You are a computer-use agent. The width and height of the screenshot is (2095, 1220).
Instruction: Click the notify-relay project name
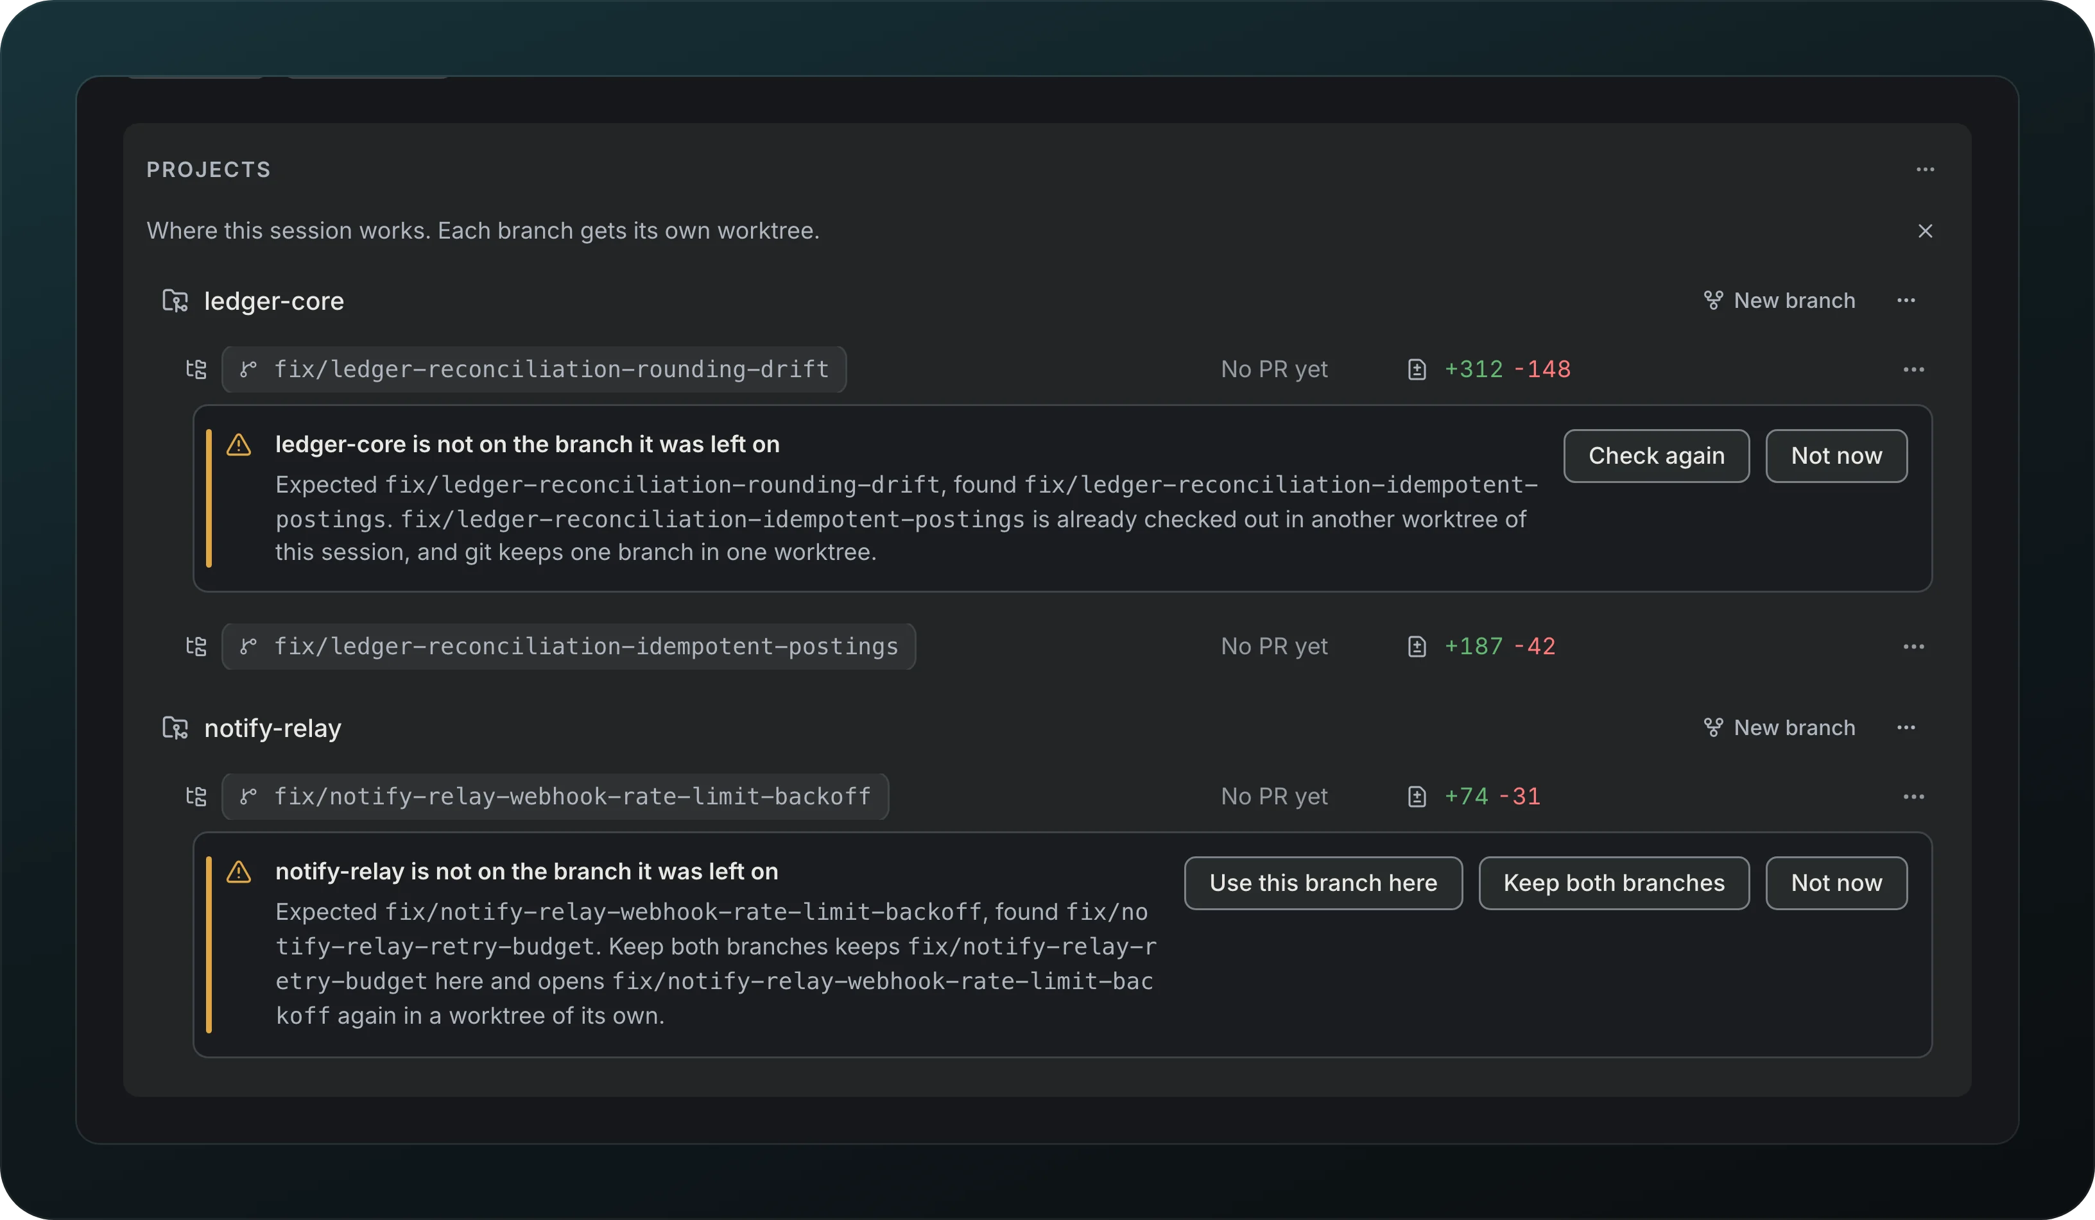point(273,728)
